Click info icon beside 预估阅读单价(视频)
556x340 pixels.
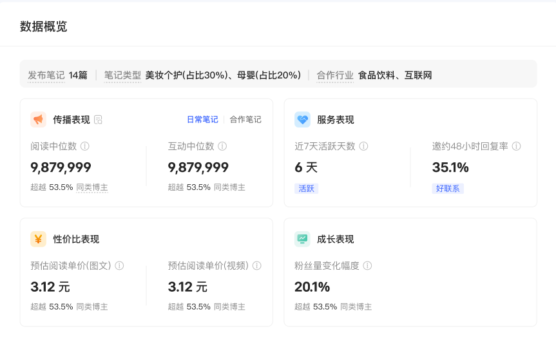256,265
